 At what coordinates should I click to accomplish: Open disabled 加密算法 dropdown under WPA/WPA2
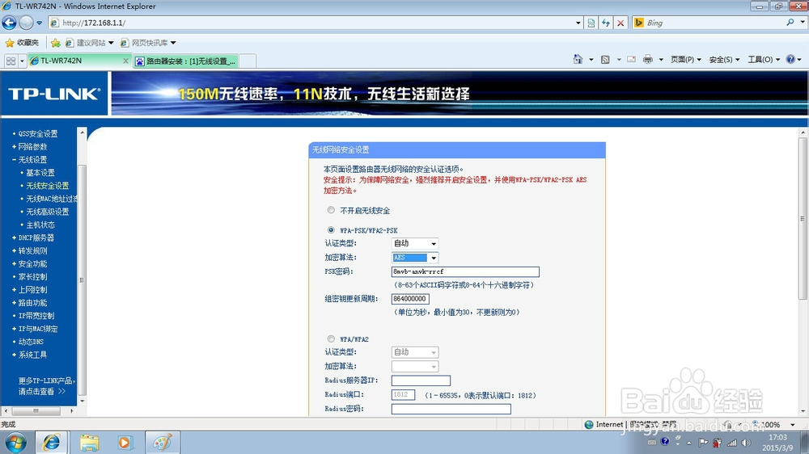pyautogui.click(x=415, y=367)
